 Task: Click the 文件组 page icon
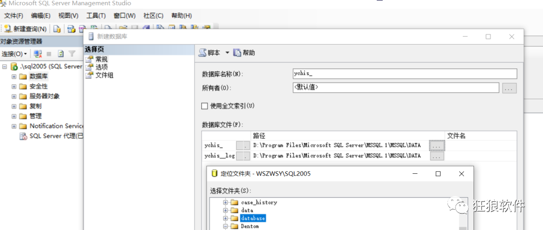89,75
